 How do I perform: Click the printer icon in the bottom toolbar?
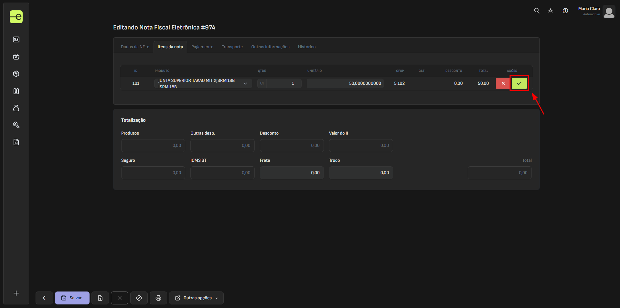(x=158, y=298)
